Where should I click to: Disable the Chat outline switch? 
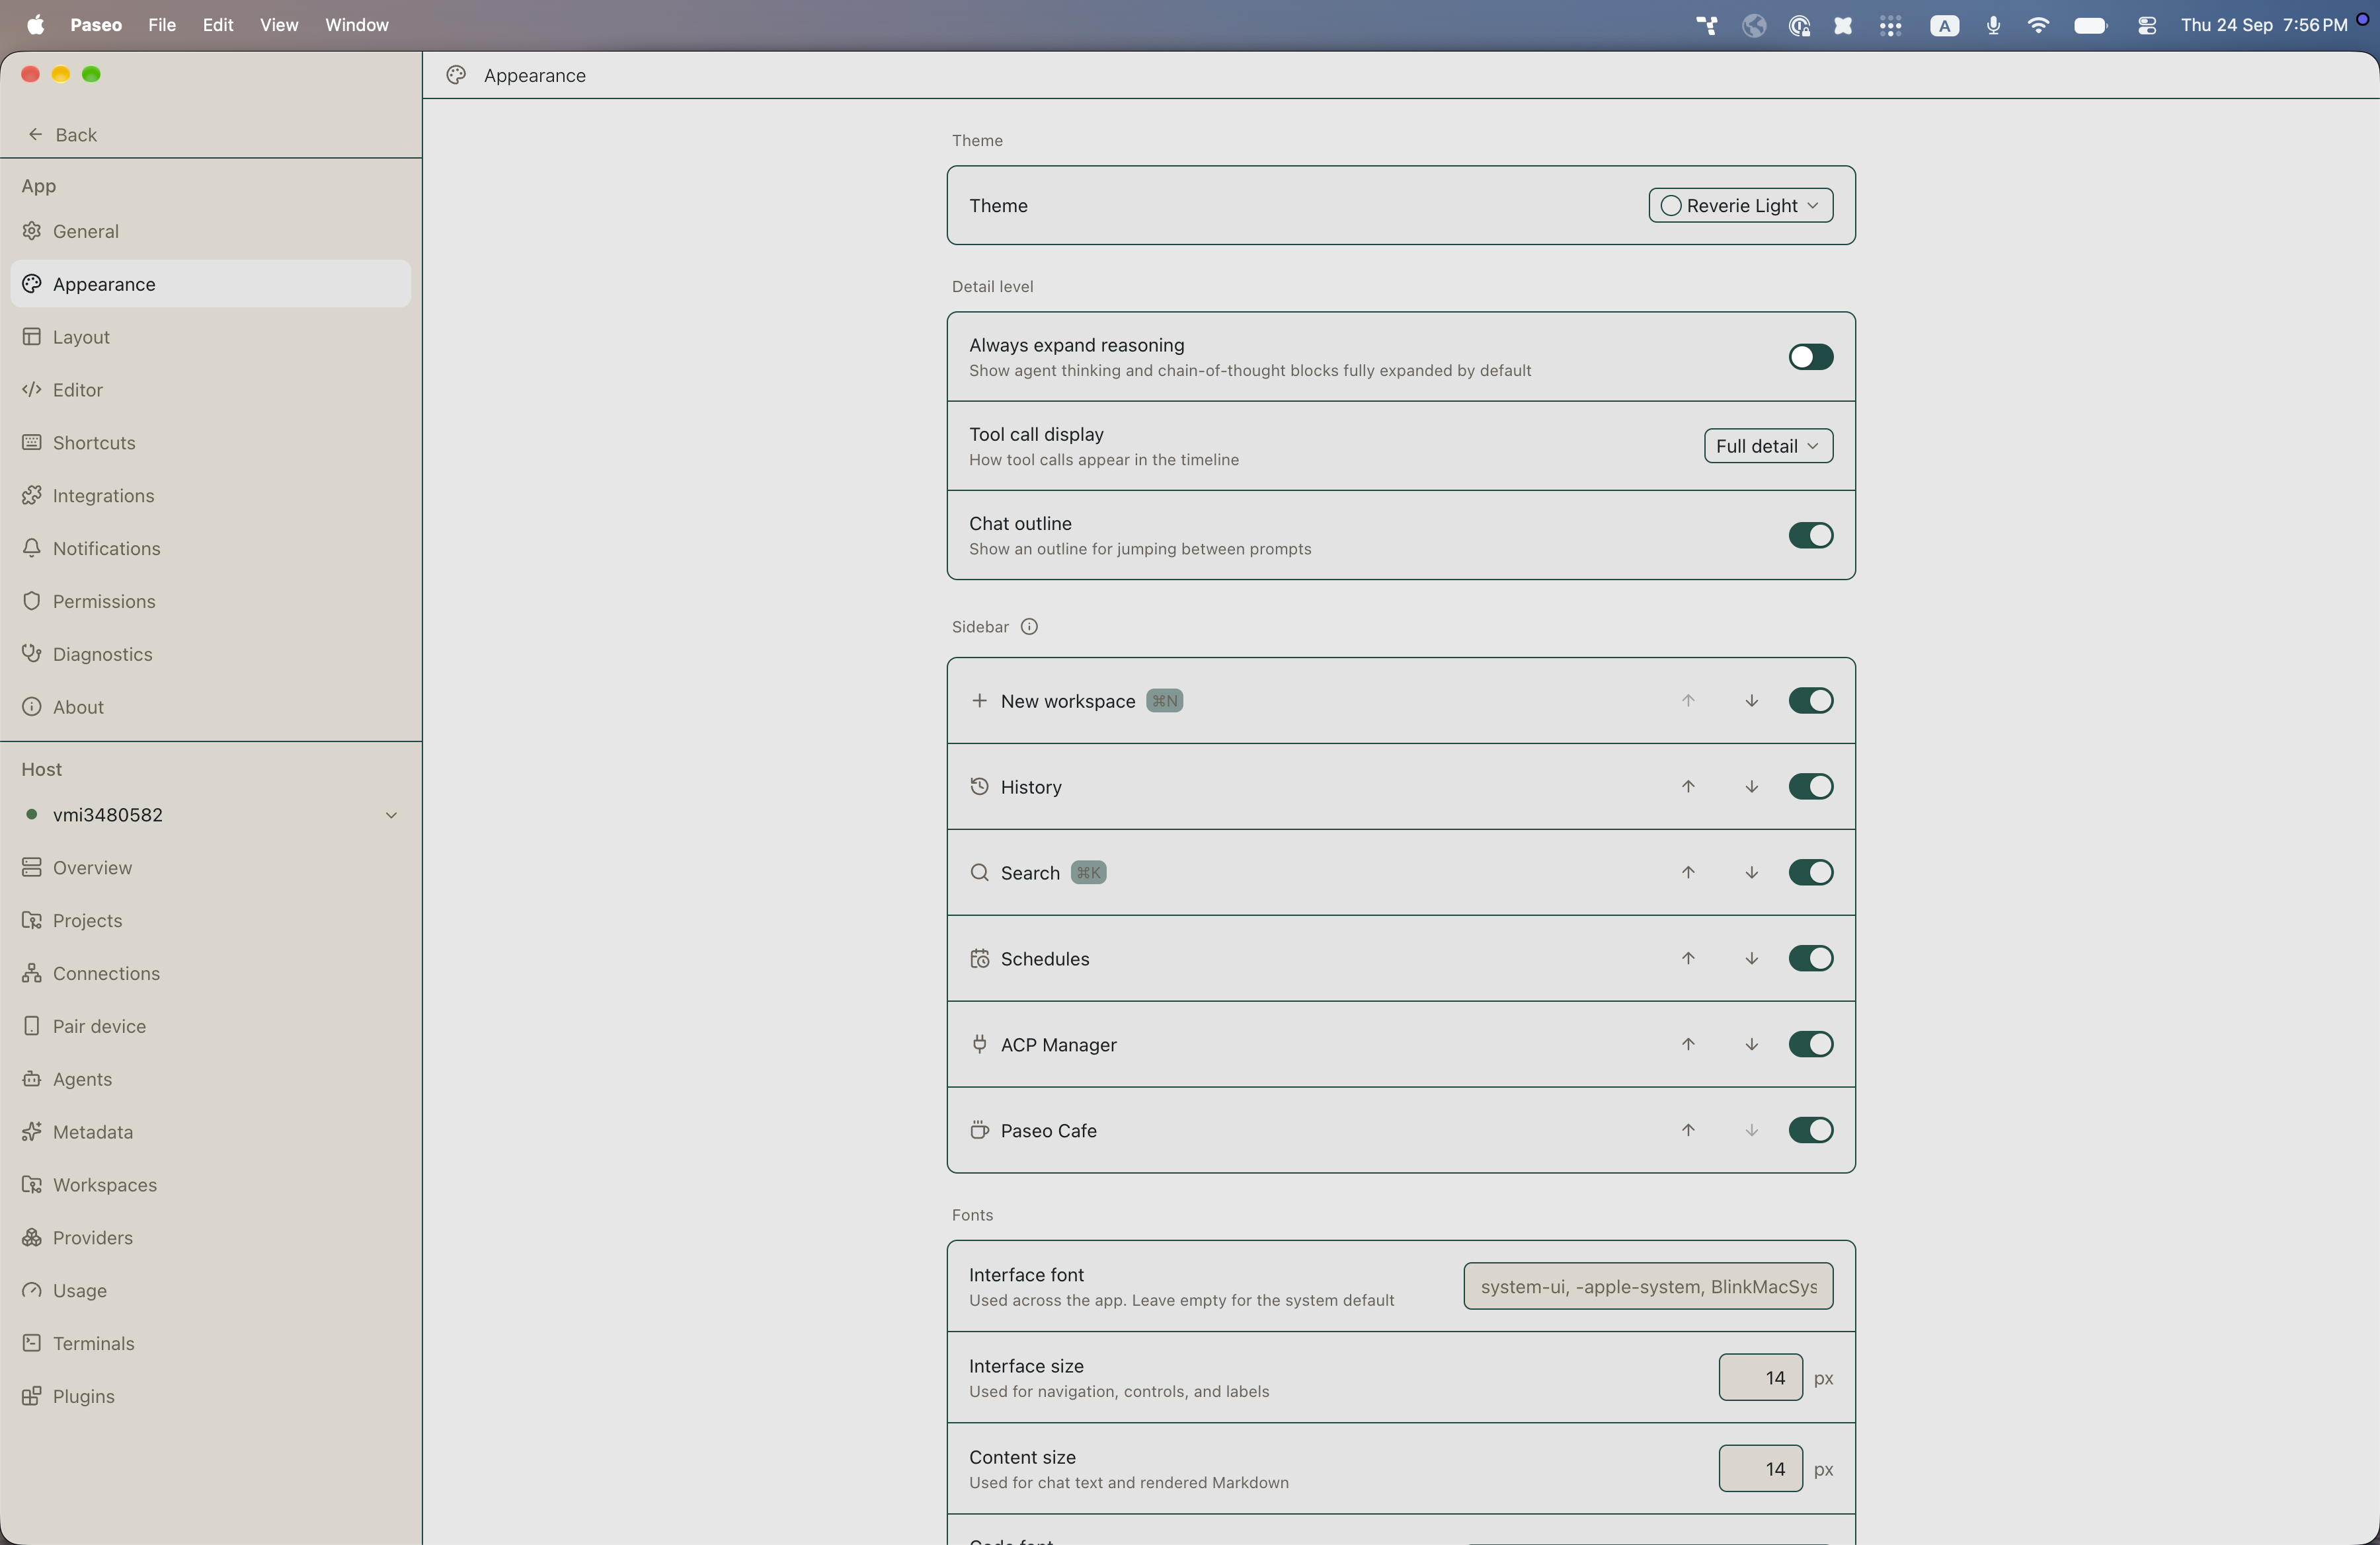click(x=1810, y=536)
